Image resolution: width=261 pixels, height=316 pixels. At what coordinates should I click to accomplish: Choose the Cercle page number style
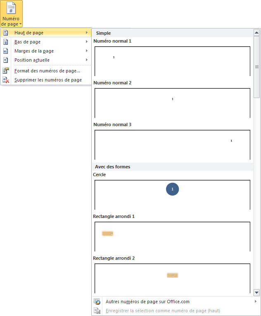click(172, 194)
